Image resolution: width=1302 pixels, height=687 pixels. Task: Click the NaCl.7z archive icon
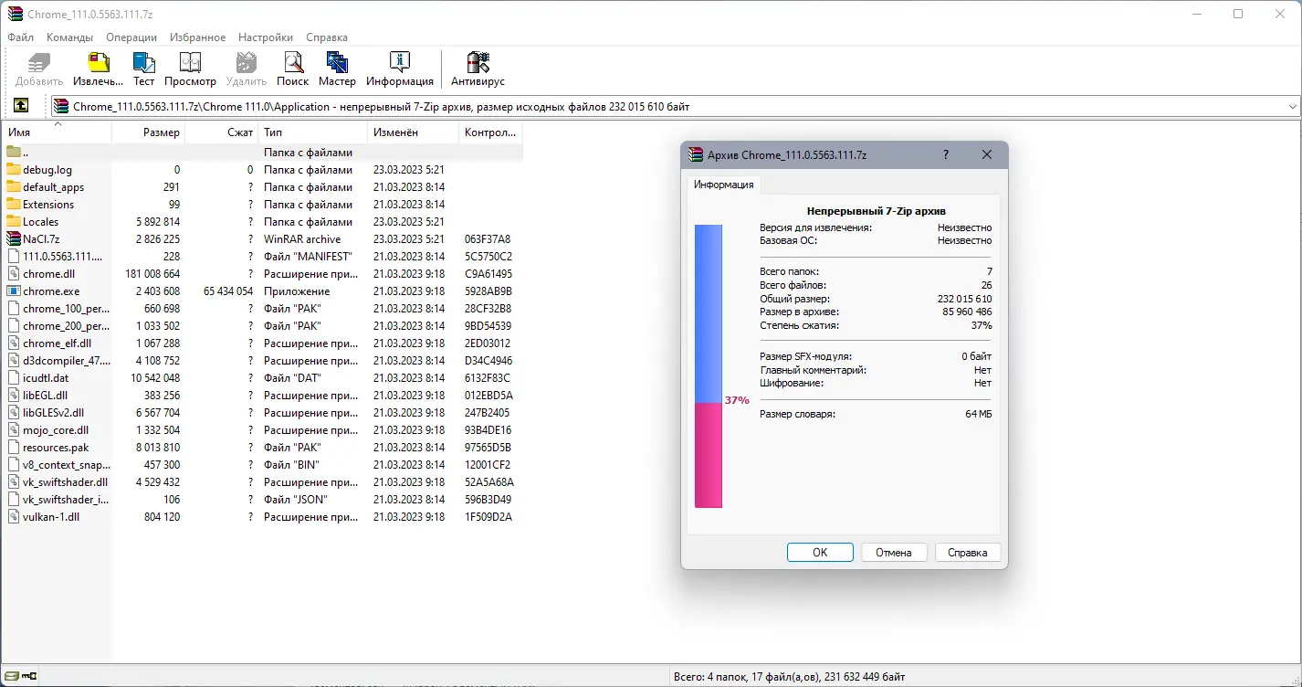[14, 238]
